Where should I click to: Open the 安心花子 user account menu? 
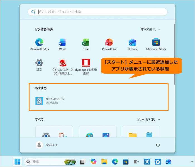pyautogui.click(x=47, y=145)
